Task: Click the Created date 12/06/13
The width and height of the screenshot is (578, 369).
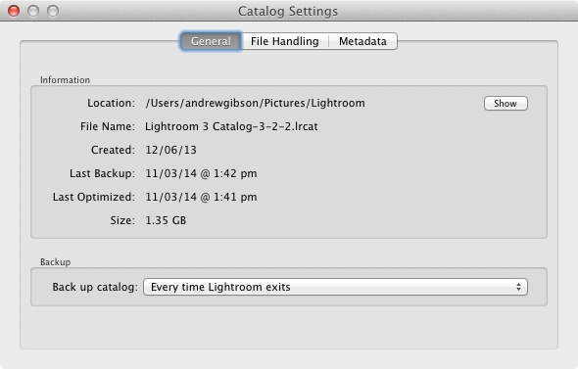Action: pyautogui.click(x=171, y=151)
